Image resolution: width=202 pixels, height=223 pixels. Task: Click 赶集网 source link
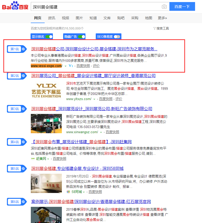41,159
